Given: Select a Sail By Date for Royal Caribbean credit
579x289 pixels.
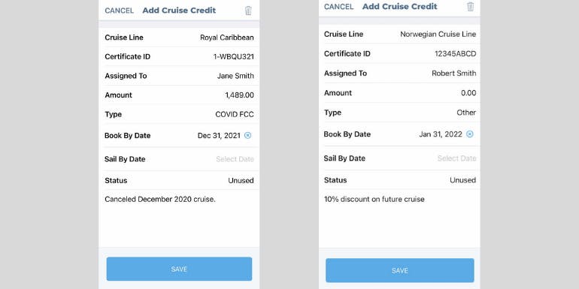Looking at the screenshot, I should point(179,159).
